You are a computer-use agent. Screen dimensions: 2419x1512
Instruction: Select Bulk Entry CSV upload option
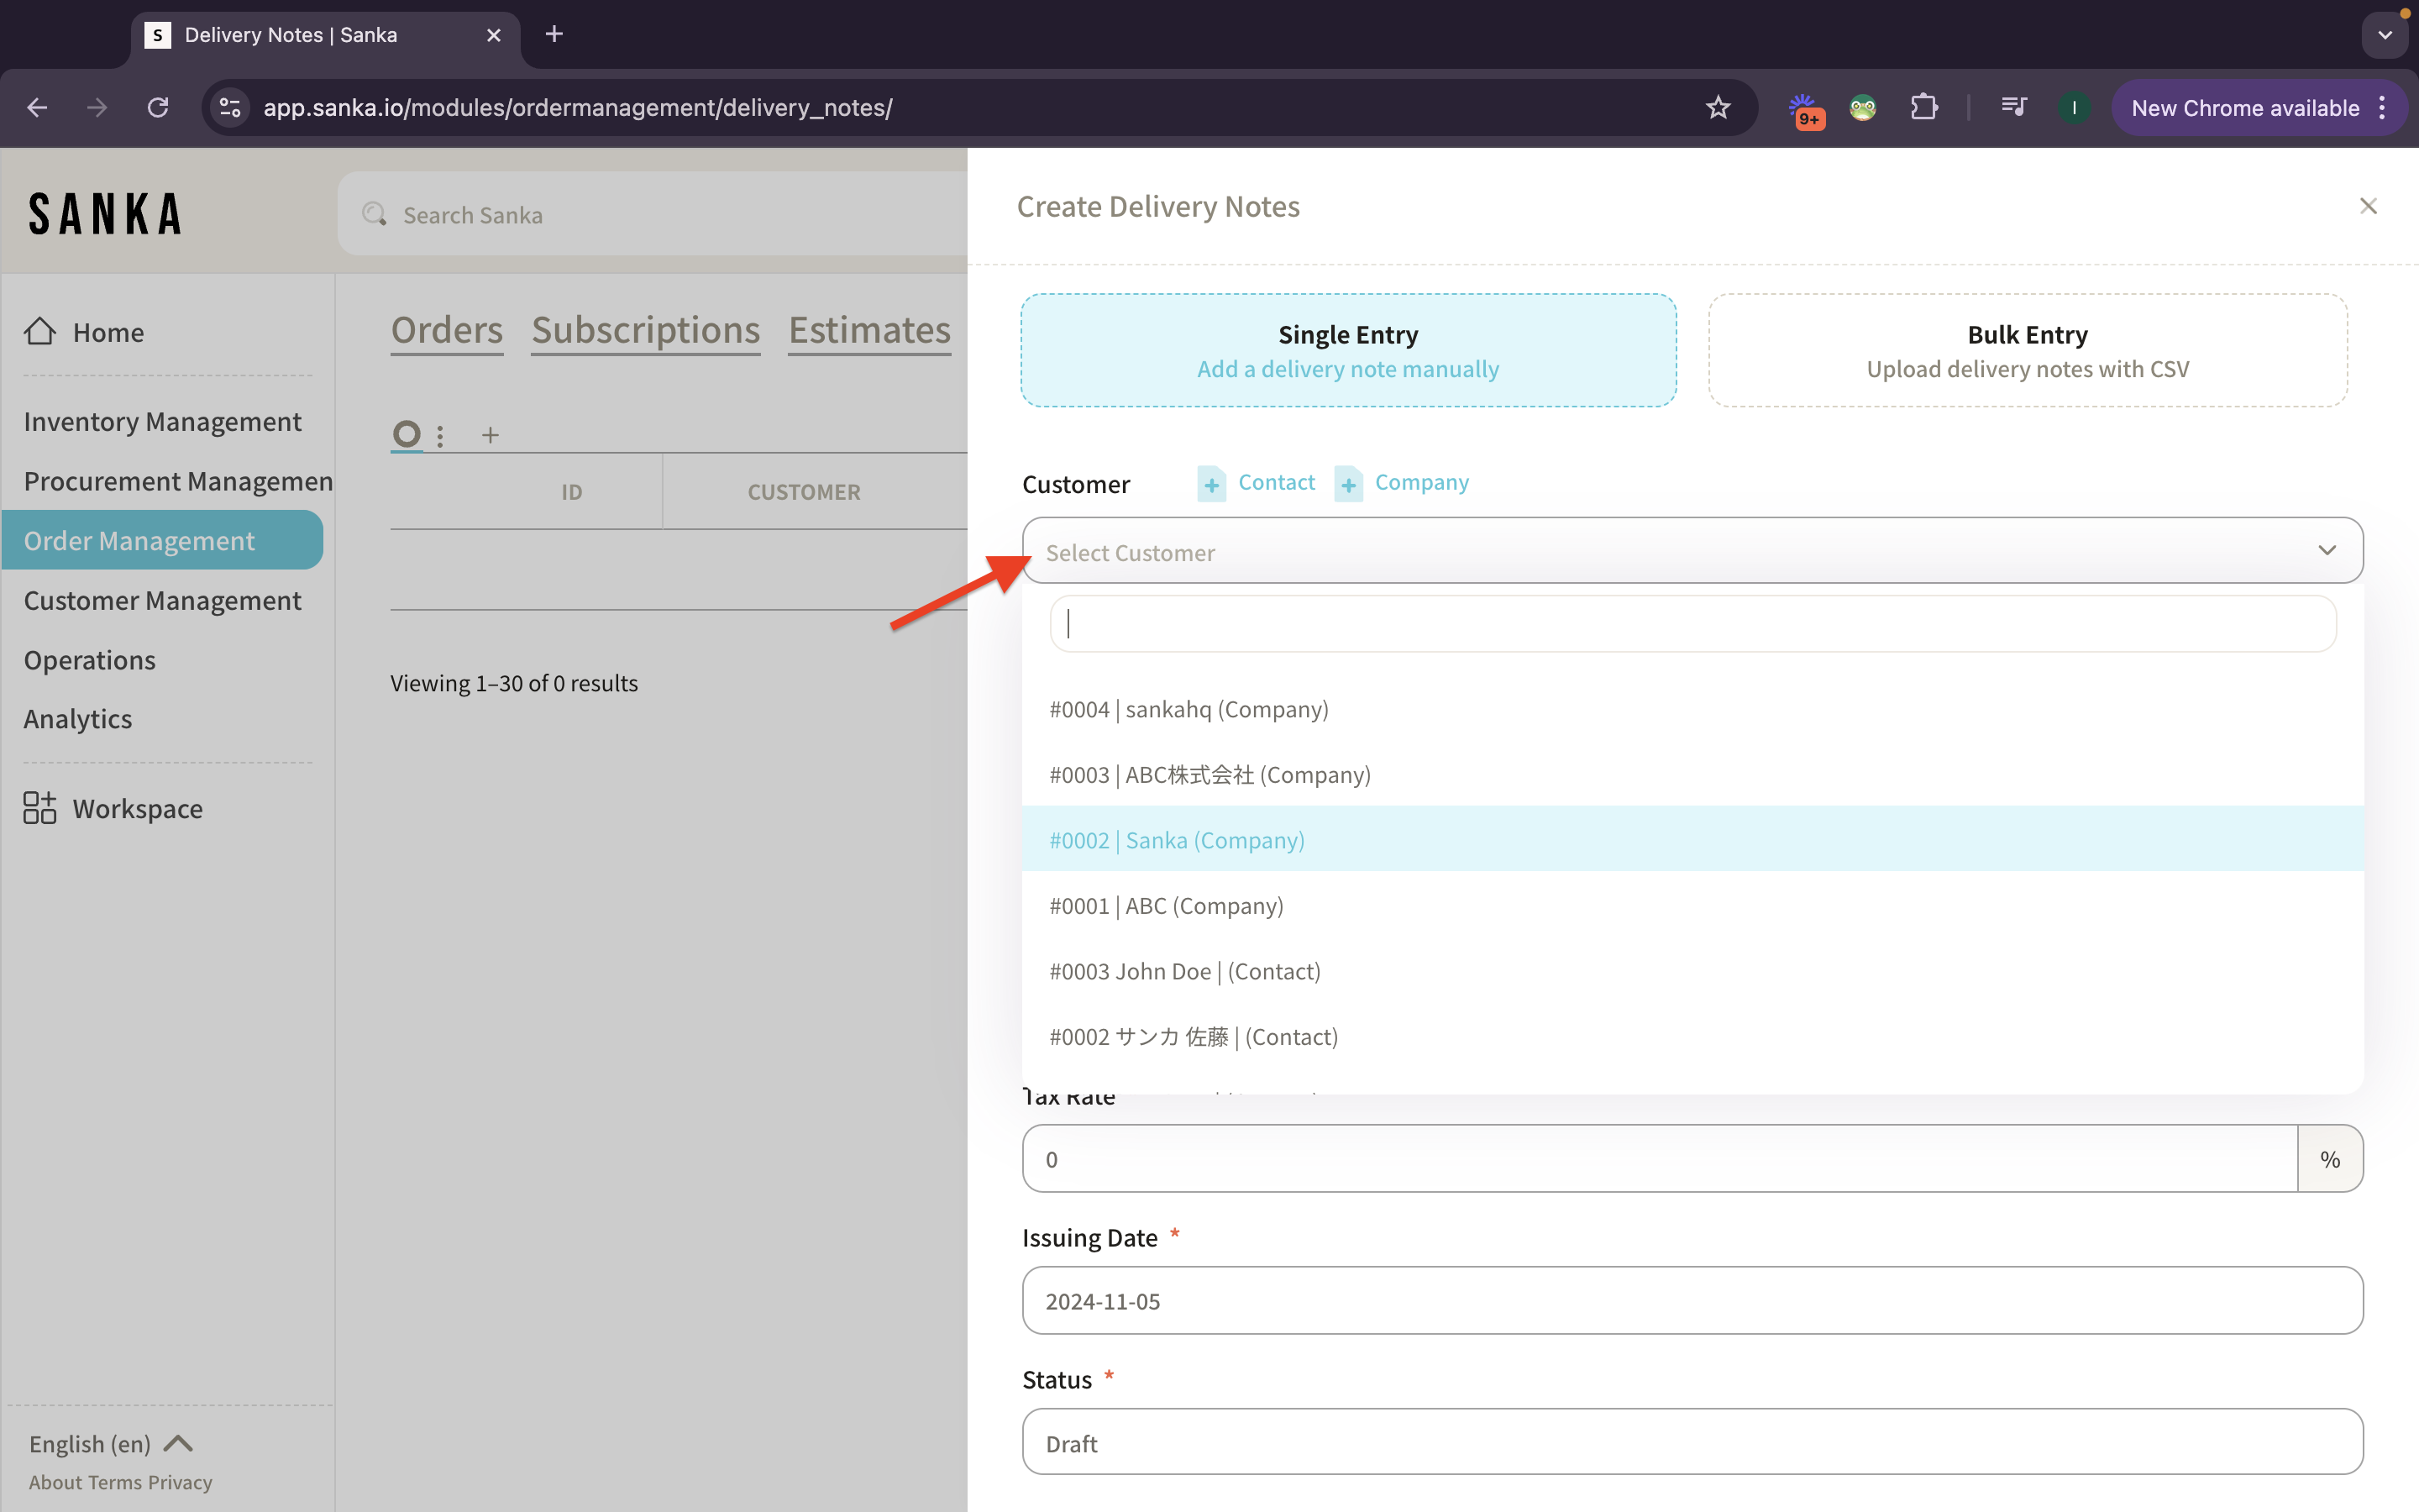coord(2027,349)
